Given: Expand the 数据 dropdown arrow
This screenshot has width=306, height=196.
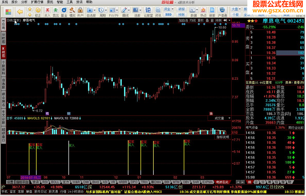Looking at the screenshot, I should [197, 10].
